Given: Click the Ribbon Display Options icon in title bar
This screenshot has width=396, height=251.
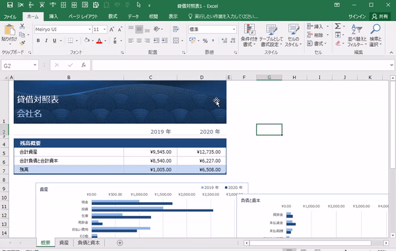Looking at the screenshot, I should [337, 5].
